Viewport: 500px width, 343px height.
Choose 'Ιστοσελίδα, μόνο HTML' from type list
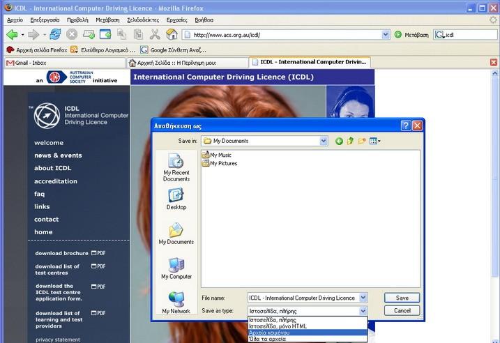(308, 326)
